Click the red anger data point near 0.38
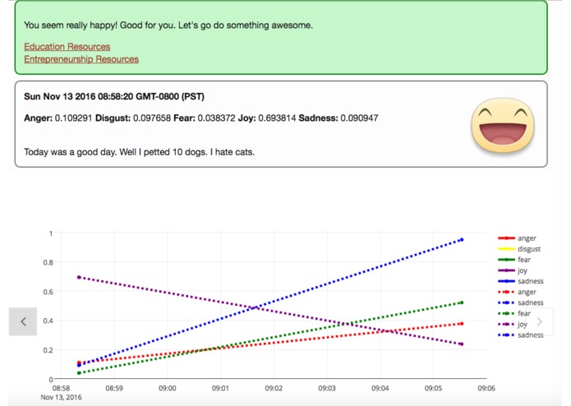571x406 pixels. pyautogui.click(x=462, y=324)
